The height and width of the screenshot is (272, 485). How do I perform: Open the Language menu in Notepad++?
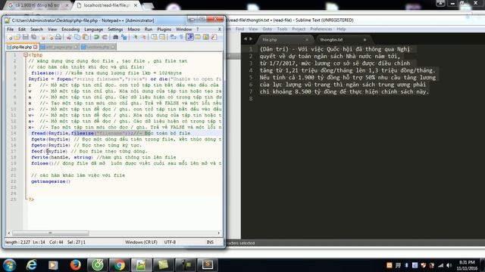click(93, 29)
